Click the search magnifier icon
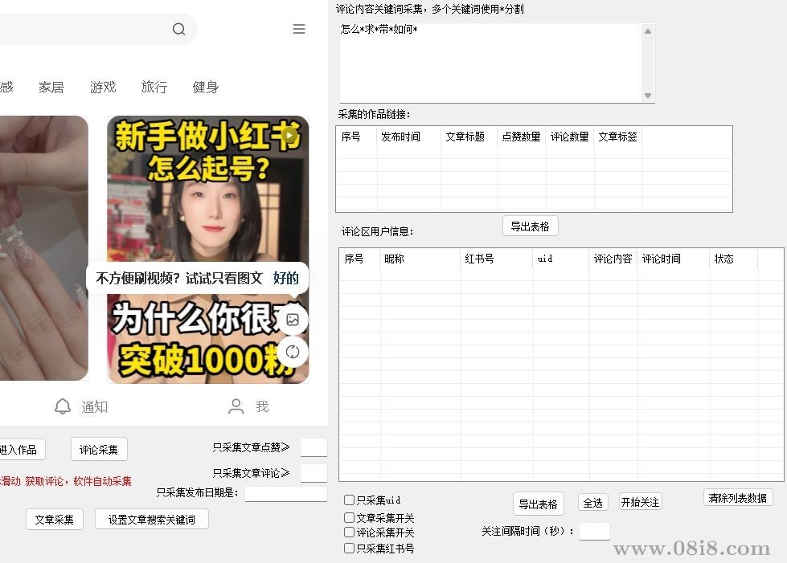Image resolution: width=787 pixels, height=563 pixels. tap(178, 29)
